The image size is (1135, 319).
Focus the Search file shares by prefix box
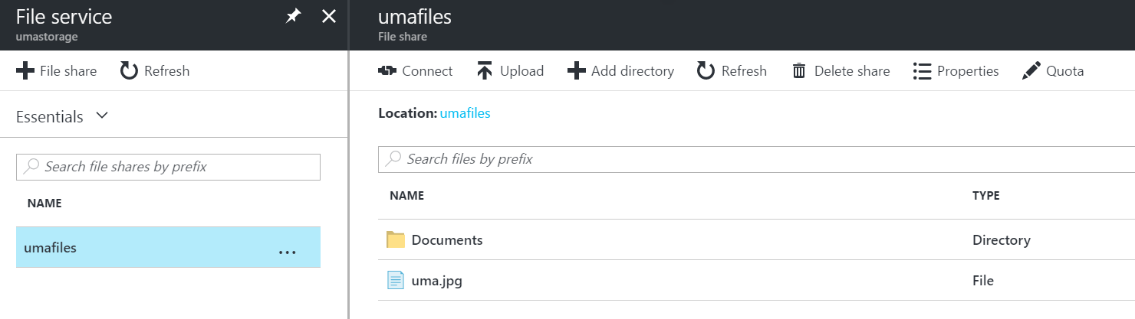coord(168,167)
